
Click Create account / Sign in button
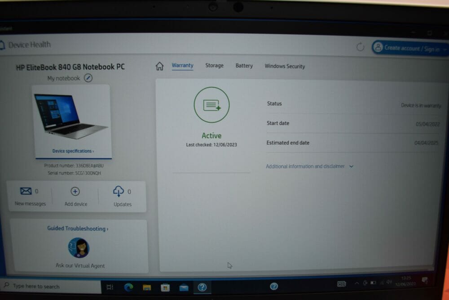pyautogui.click(x=410, y=48)
